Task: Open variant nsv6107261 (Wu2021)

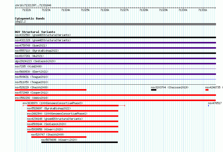Action: click(x=29, y=56)
